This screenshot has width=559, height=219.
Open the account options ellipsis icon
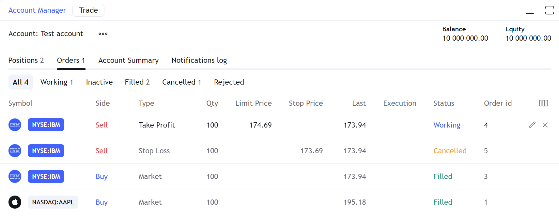point(103,34)
